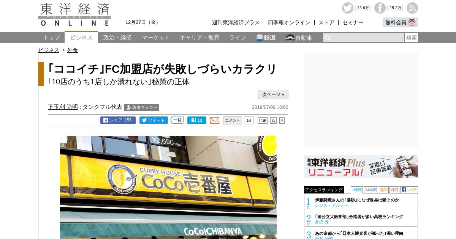
Task: Open the セミナー seminar link
Action: point(353,22)
